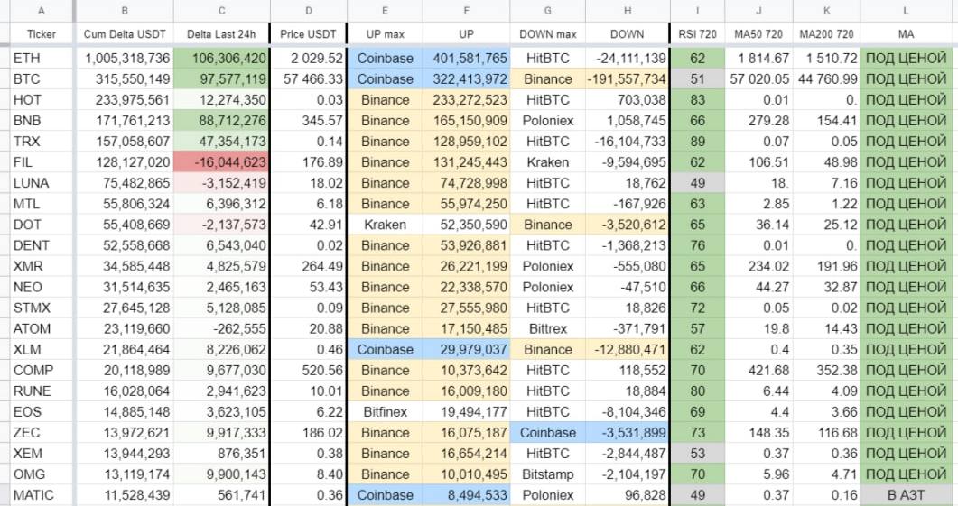Select the ETH ticker cell
This screenshot has width=958, height=506.
point(41,59)
